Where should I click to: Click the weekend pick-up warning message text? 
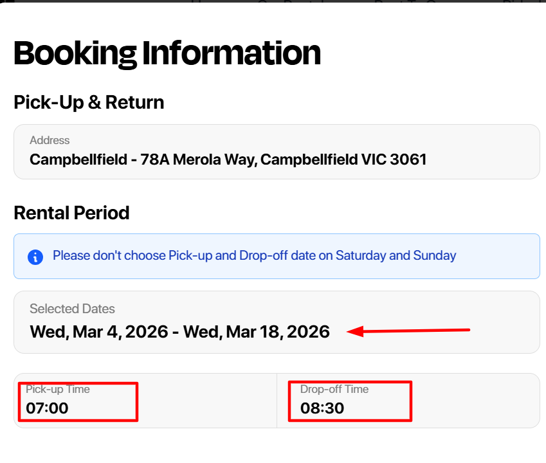click(254, 256)
